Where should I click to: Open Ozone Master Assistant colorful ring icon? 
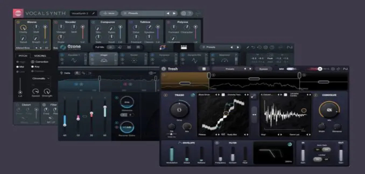point(162,47)
